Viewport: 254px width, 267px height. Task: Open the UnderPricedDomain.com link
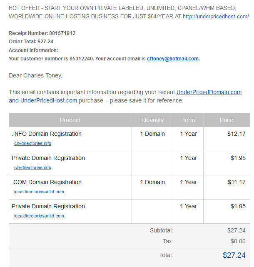tap(209, 92)
